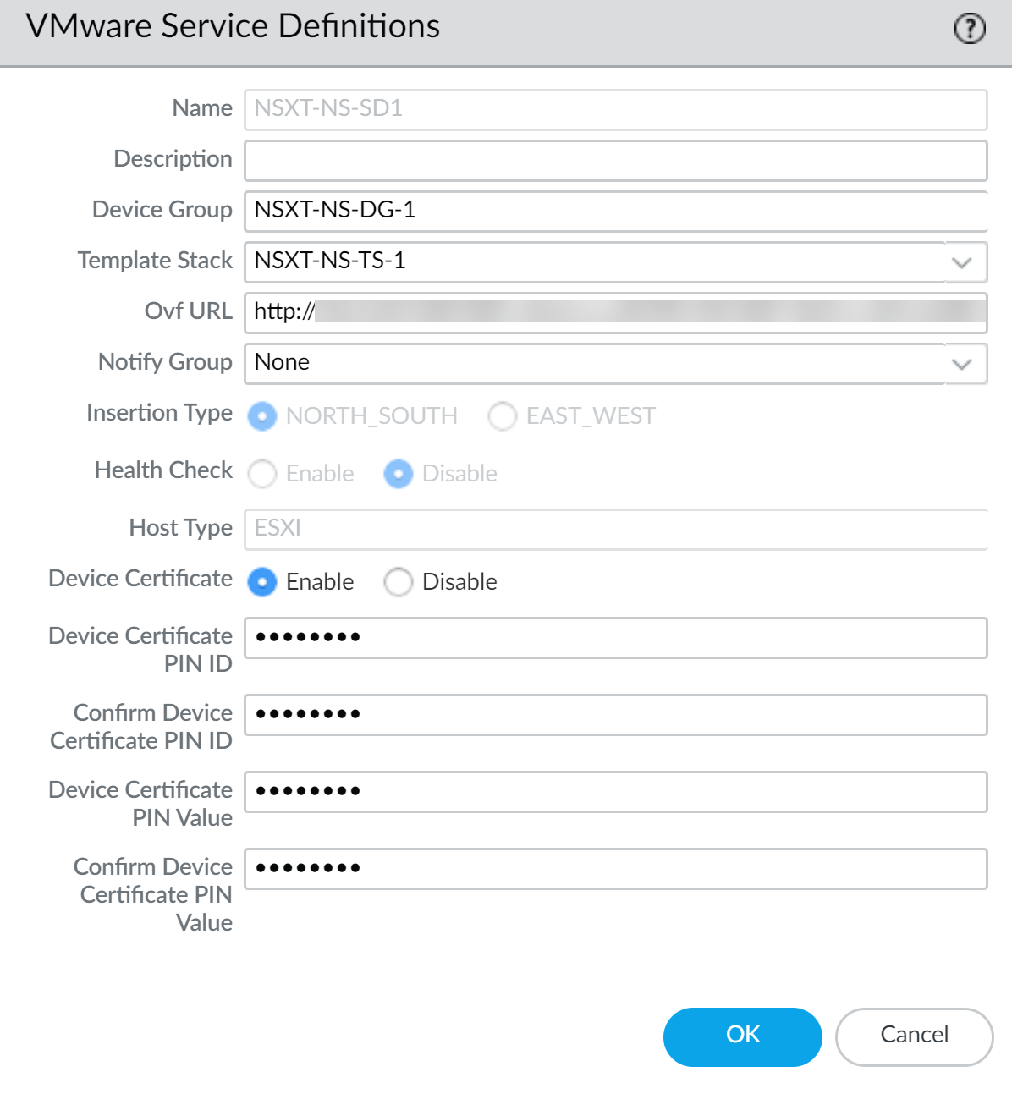
Task: Select NORTH_SOUTH insertion type
Action: pyautogui.click(x=262, y=416)
